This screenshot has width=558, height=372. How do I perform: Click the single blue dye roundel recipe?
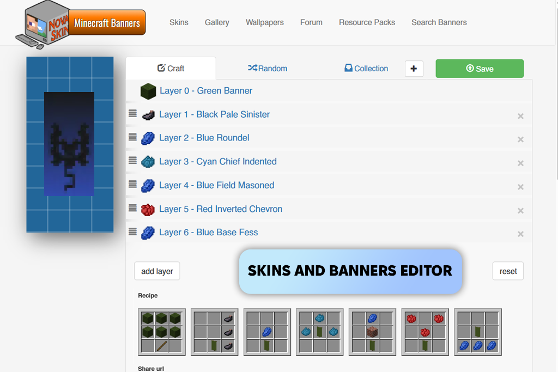tap(267, 332)
